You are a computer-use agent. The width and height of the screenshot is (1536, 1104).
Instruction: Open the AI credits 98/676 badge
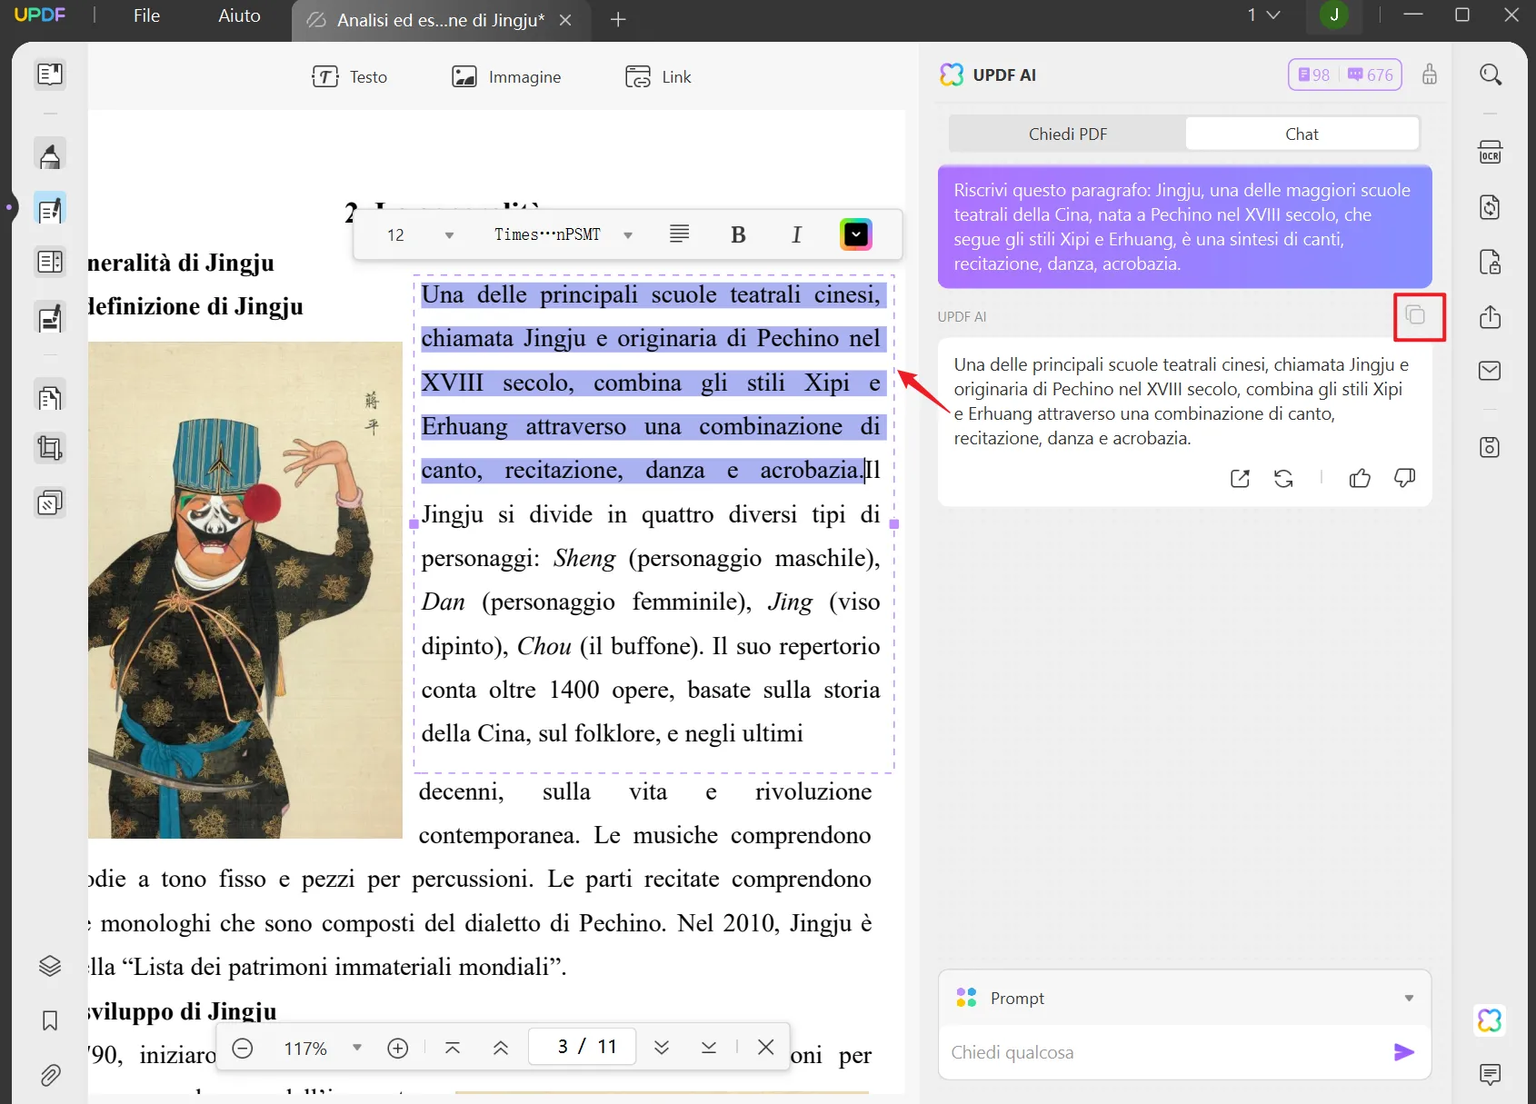point(1345,75)
